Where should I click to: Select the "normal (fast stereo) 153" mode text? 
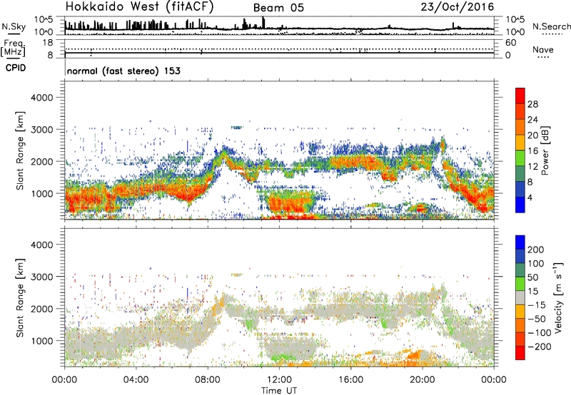(123, 71)
